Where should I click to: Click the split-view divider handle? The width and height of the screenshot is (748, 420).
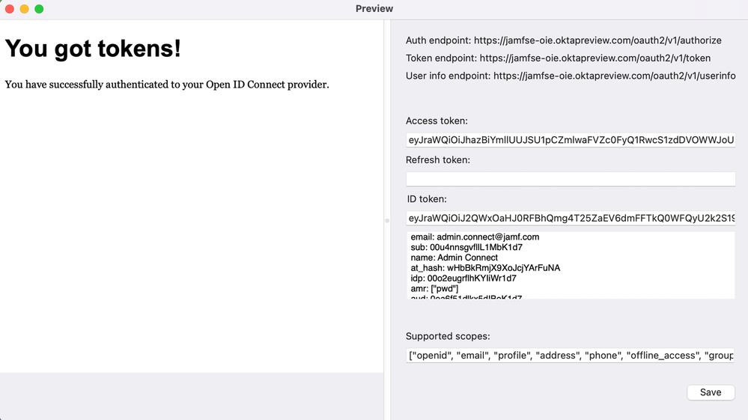387,220
